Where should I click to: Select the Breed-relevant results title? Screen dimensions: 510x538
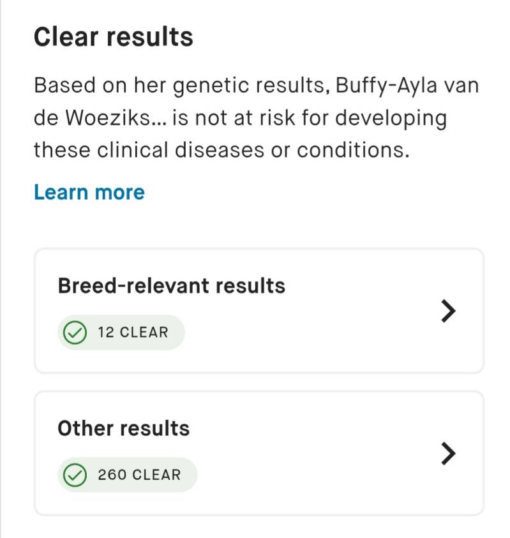click(171, 285)
